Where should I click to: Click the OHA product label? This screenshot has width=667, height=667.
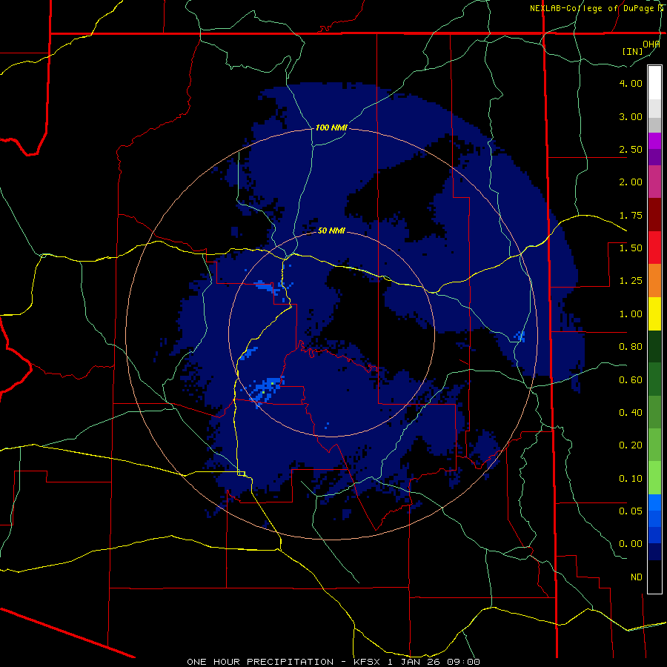[x=651, y=44]
